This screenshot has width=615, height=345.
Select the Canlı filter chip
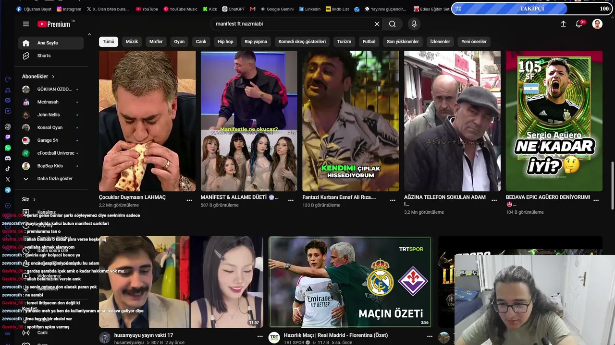(x=201, y=42)
